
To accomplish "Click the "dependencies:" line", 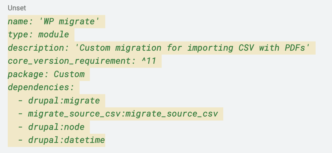I will click(x=41, y=87).
